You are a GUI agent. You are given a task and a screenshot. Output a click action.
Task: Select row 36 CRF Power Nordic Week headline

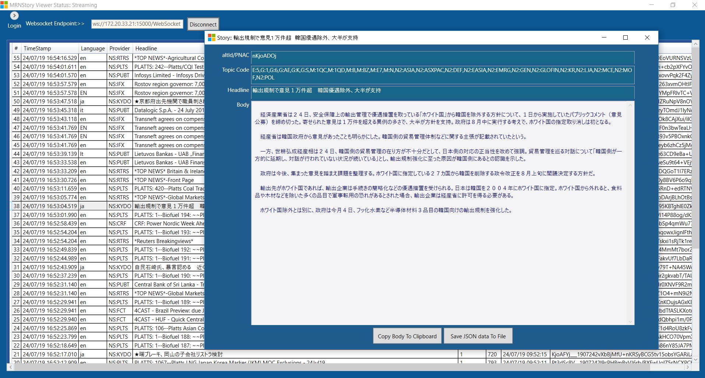point(169,224)
